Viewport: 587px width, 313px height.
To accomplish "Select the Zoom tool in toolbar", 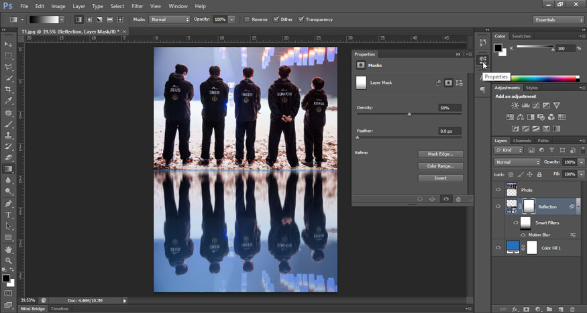I will coord(9,260).
